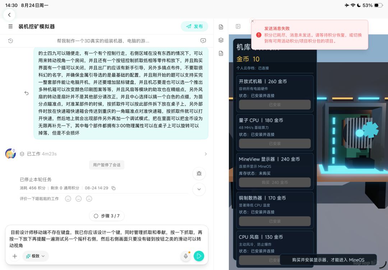
Task: Start a new chat with bubble-plus icon
Action: click(203, 41)
